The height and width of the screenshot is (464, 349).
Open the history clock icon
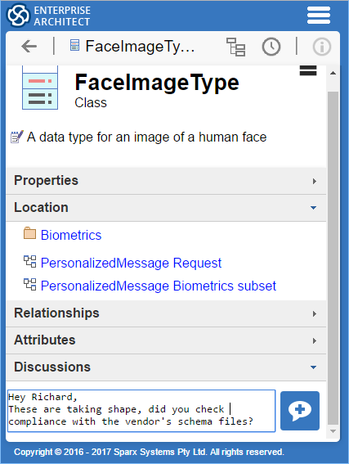pyautogui.click(x=271, y=47)
